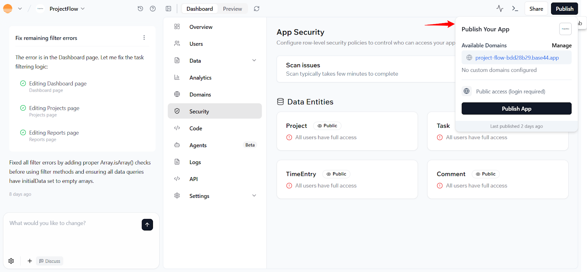
Task: Click the Public badge on Comment entity
Action: click(486, 174)
